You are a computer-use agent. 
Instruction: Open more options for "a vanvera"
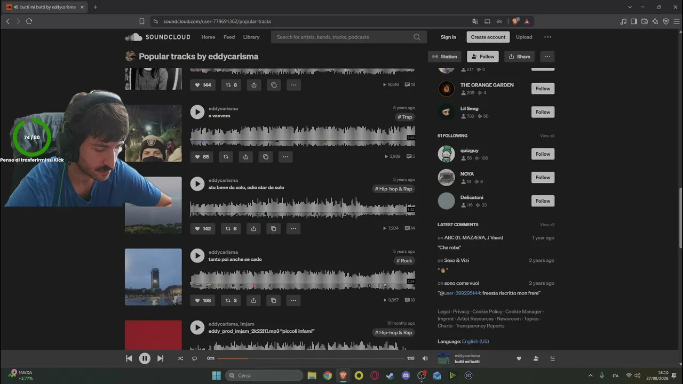tap(285, 157)
